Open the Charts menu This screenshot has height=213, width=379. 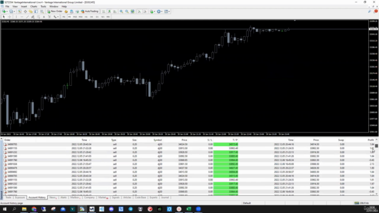point(34,7)
